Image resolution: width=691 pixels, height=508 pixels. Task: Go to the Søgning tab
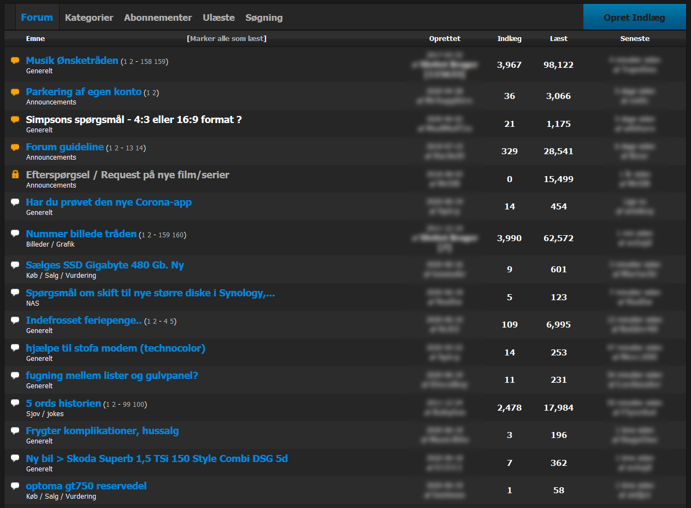point(264,17)
